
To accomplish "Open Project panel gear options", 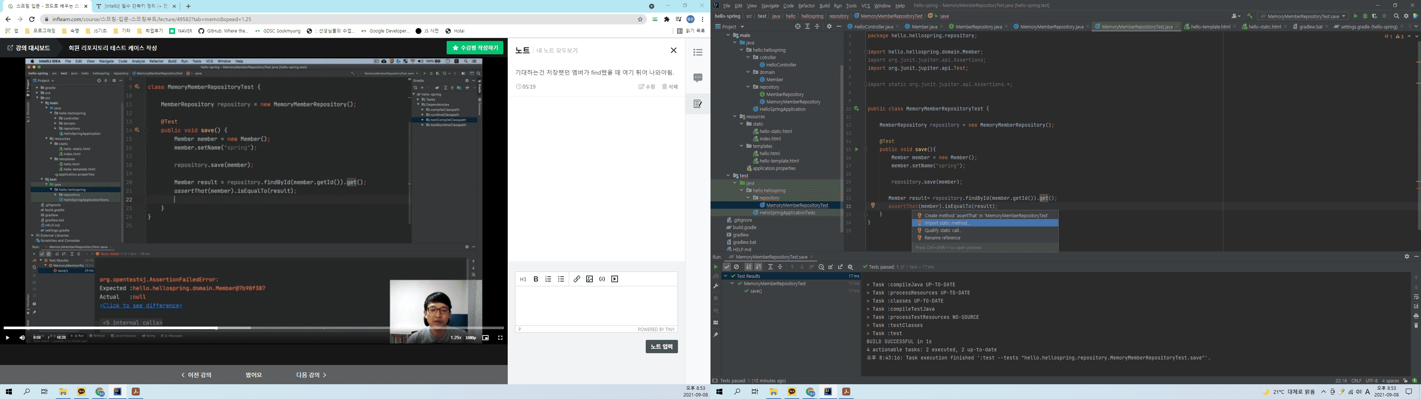I will pyautogui.click(x=829, y=27).
